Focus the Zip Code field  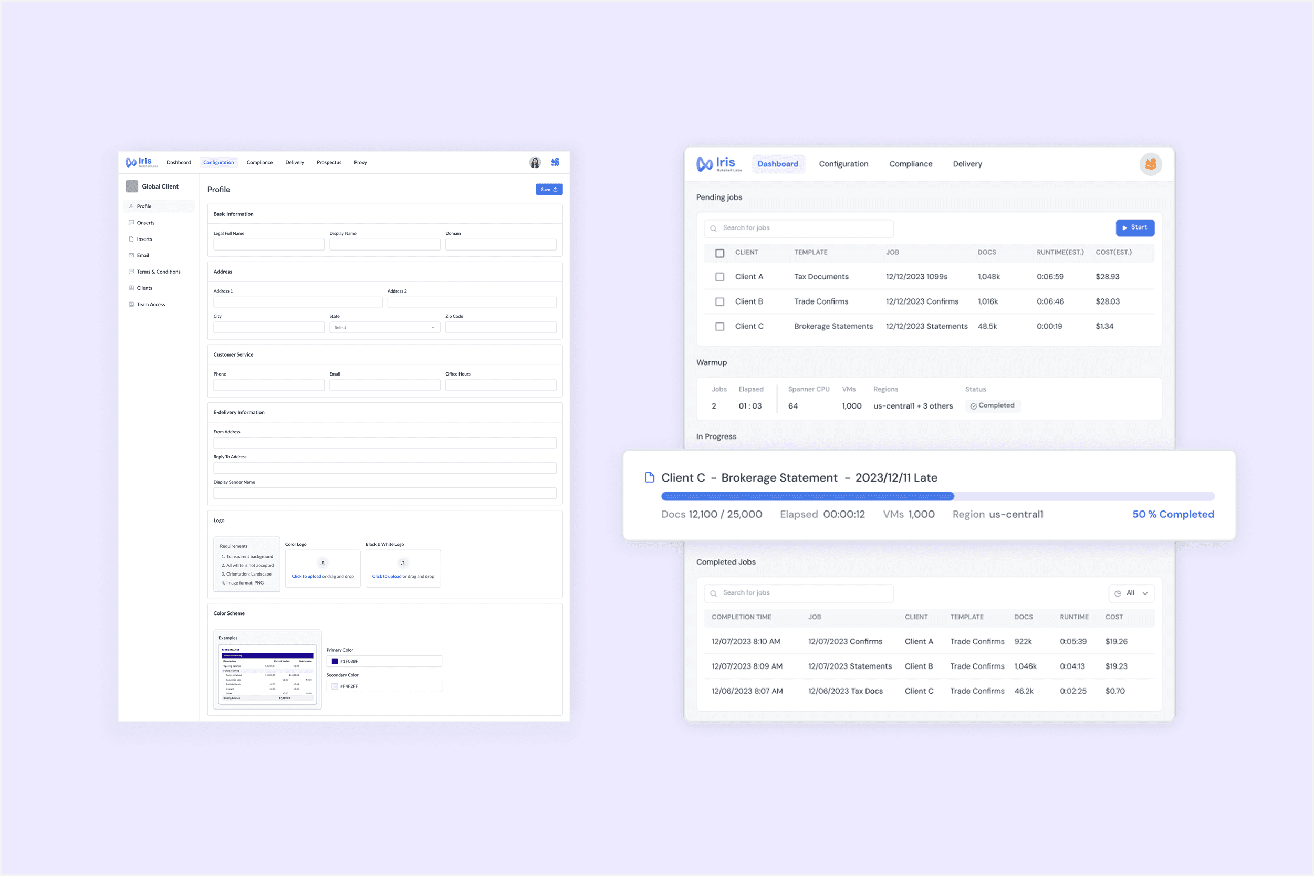pos(500,327)
